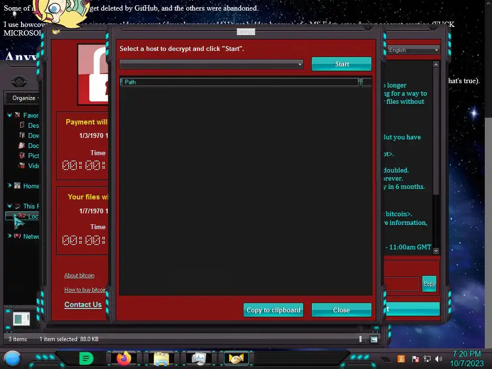Open the host selection dropdown
This screenshot has height=369, width=492.
pos(211,64)
